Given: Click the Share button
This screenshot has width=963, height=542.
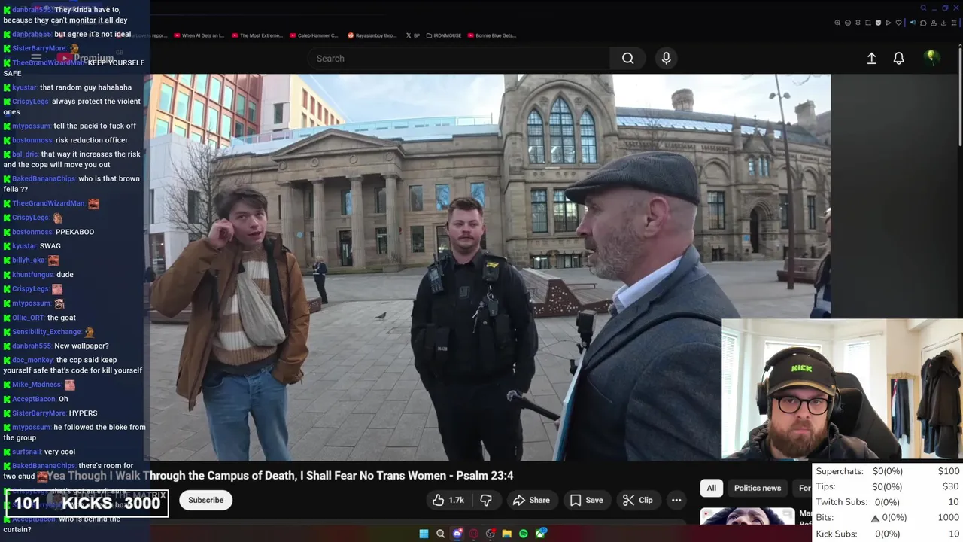Looking at the screenshot, I should pyautogui.click(x=531, y=500).
